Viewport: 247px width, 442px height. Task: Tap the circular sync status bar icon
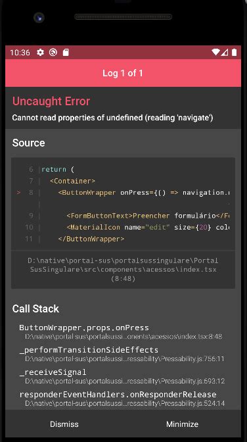point(53,53)
